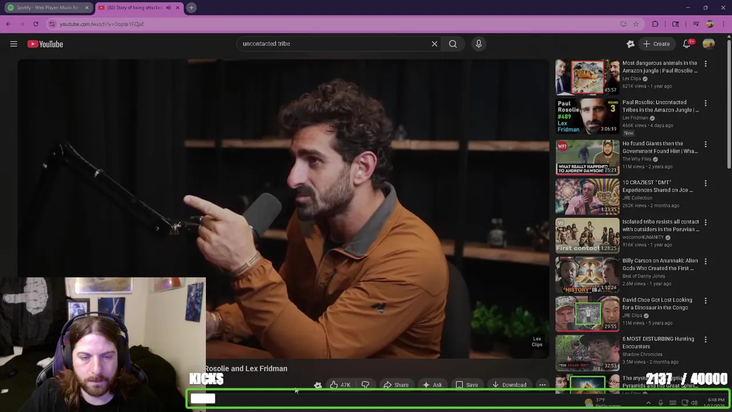Open more actions ellipsis under video
The height and width of the screenshot is (412, 732).
click(542, 385)
